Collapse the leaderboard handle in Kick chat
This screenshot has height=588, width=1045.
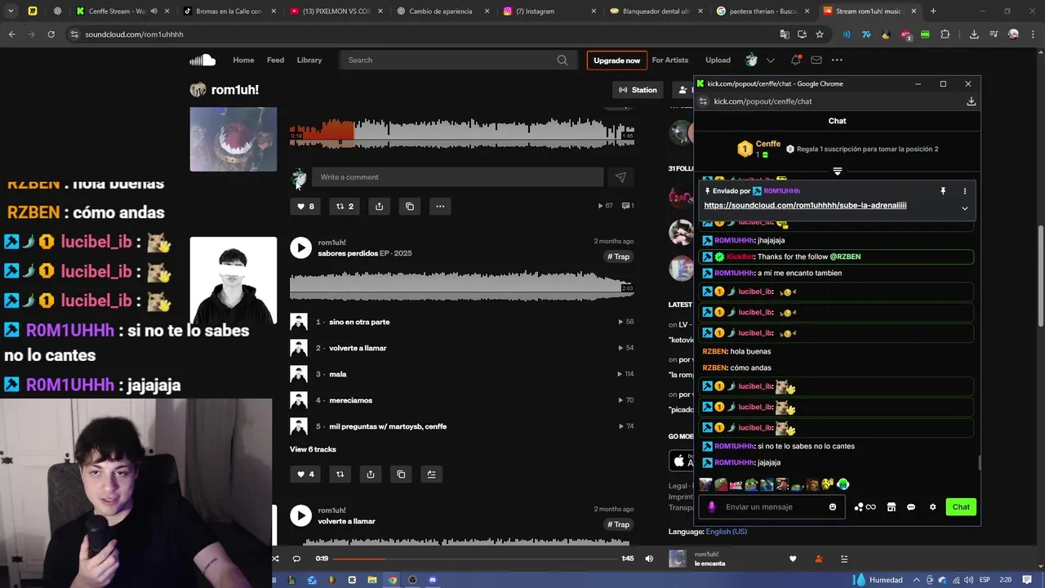(837, 171)
